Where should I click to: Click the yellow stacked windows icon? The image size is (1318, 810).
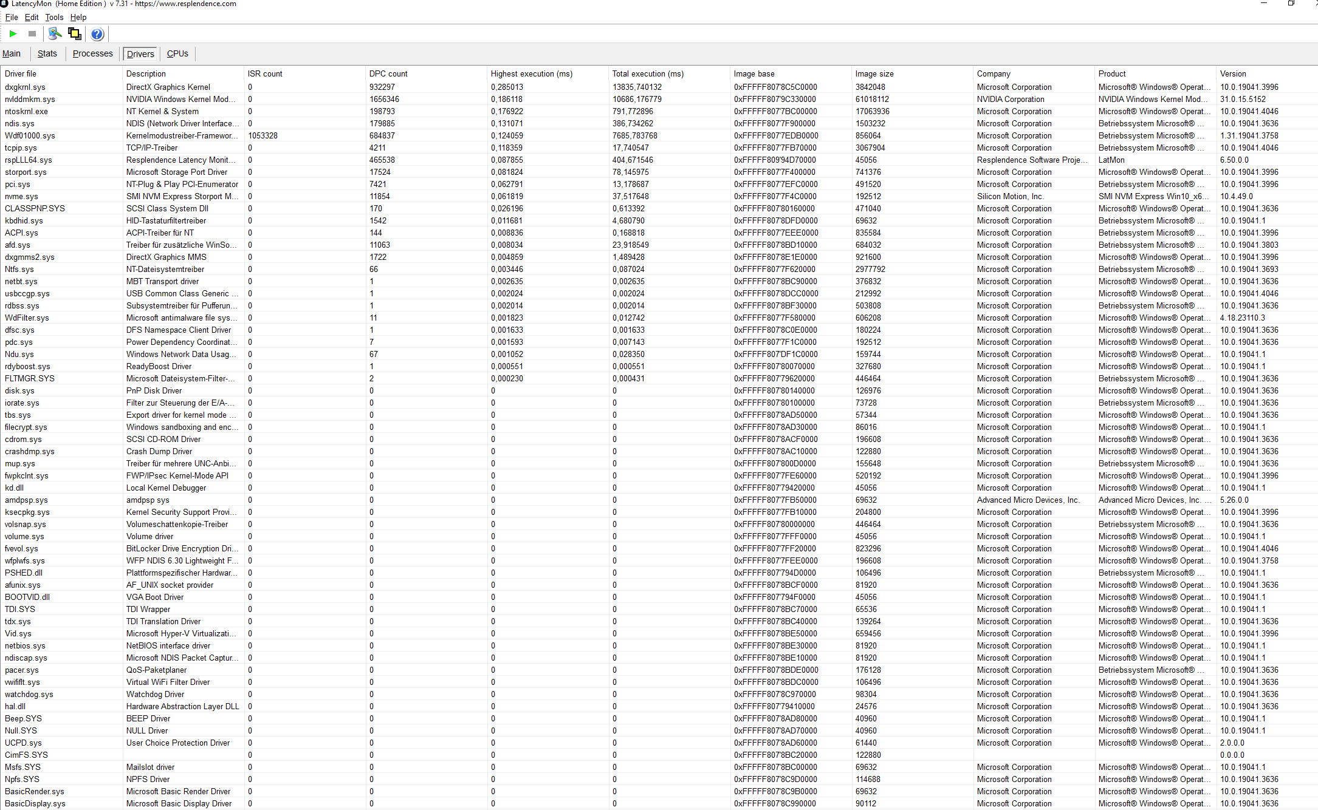pos(74,34)
